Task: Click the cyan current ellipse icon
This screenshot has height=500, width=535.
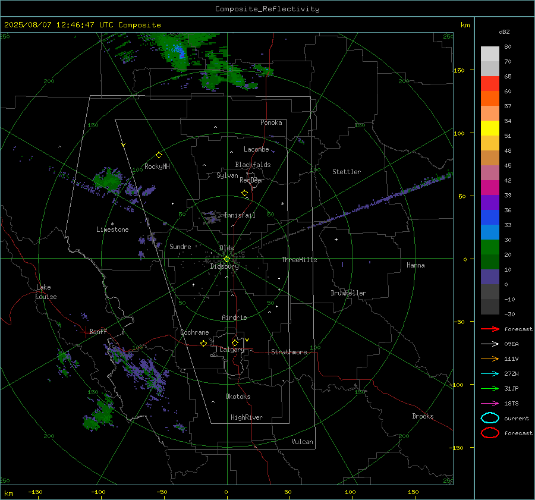Action: [x=490, y=418]
